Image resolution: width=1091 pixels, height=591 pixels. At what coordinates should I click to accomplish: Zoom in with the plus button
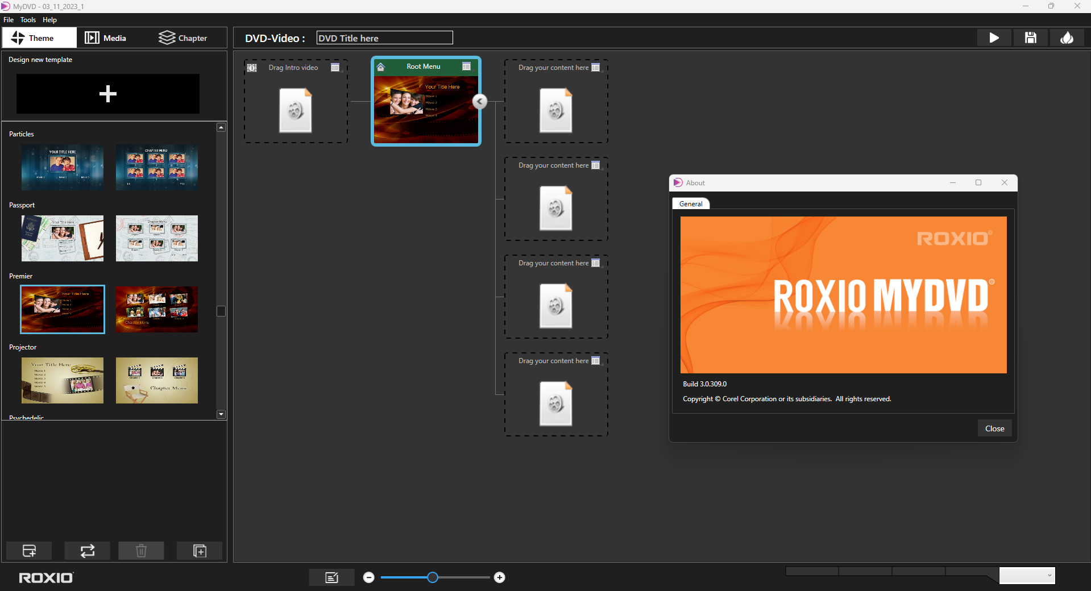[x=500, y=577]
